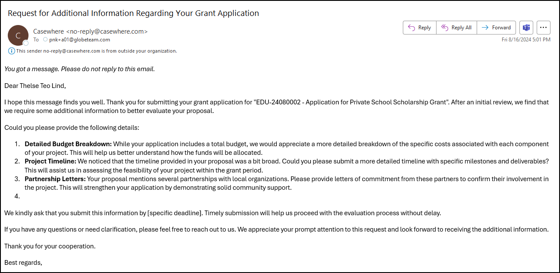Click the external sender info icon
The width and height of the screenshot is (560, 273).
coord(12,51)
